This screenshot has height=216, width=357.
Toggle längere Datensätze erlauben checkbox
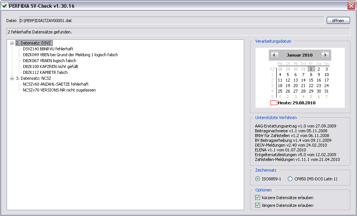pyautogui.click(x=257, y=205)
